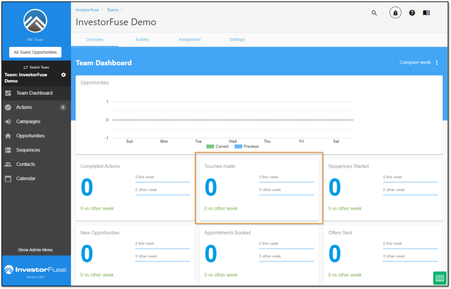Open the knowledge base book icon in header

tap(426, 13)
